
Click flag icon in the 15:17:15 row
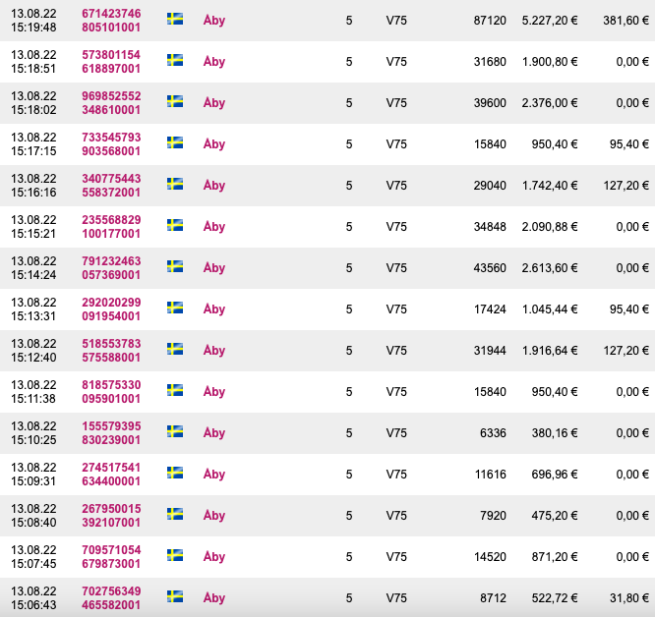tap(175, 142)
